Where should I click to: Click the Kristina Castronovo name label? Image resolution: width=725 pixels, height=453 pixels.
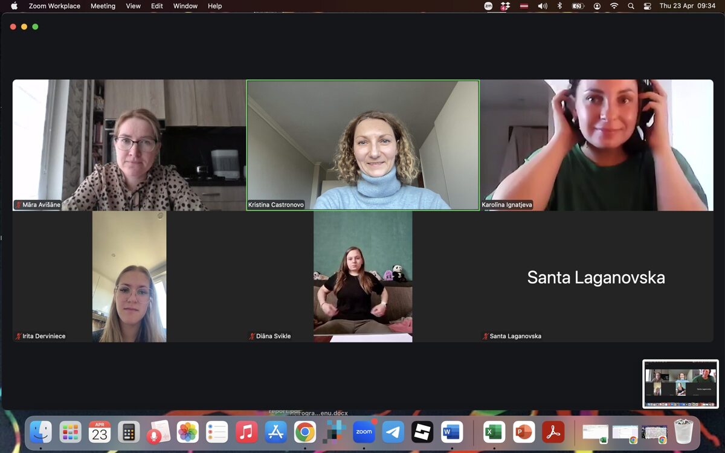276,205
